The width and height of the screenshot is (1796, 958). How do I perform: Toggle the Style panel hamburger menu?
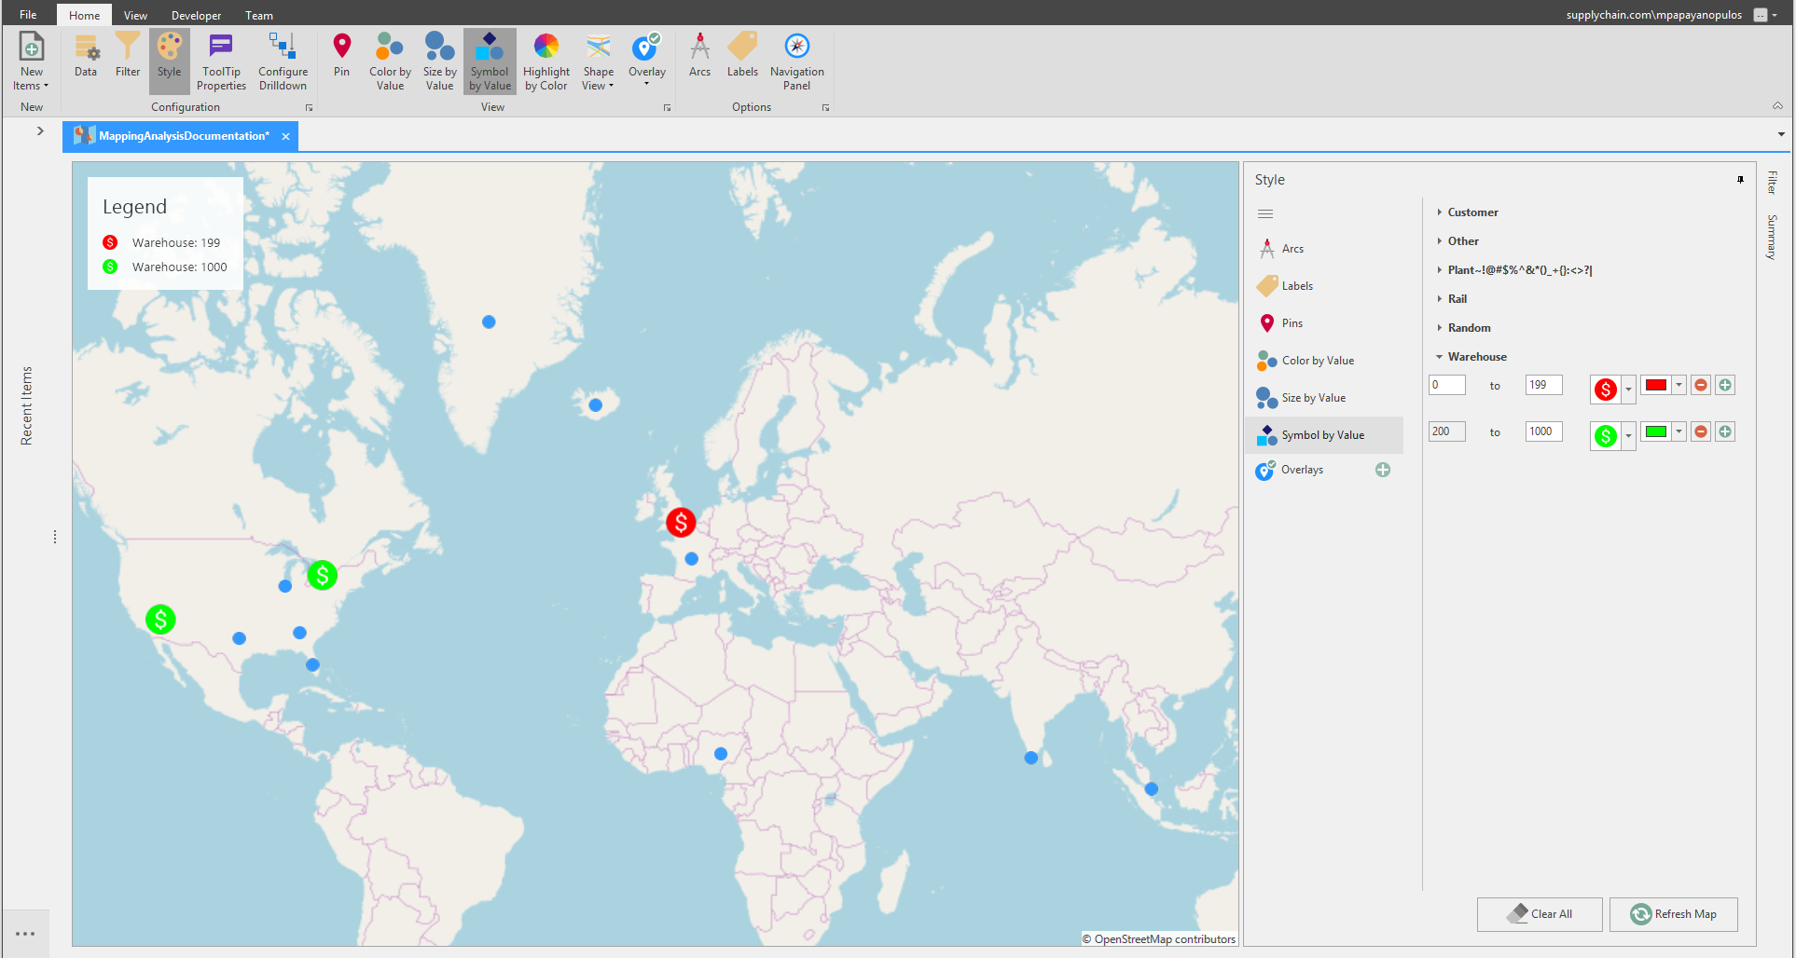point(1265,214)
